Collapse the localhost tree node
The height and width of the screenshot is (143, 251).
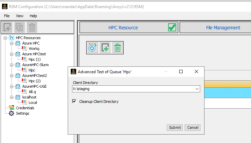pyautogui.click(x=11, y=97)
